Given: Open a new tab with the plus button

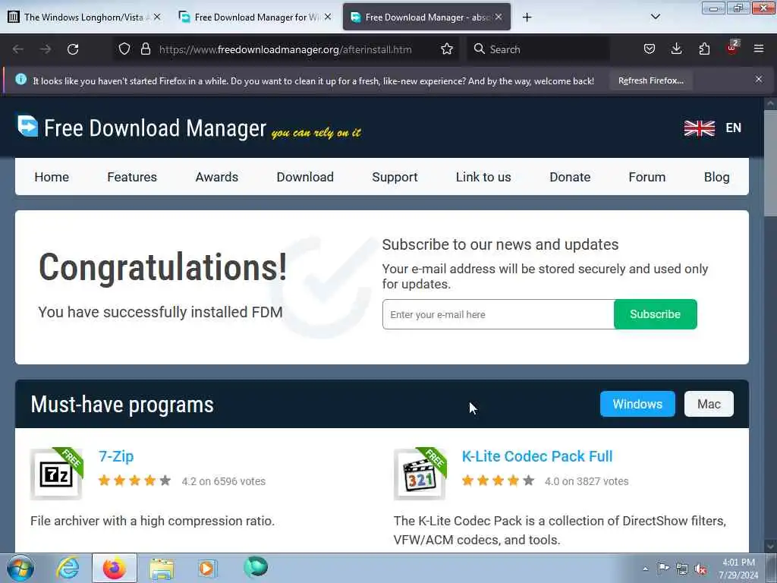Looking at the screenshot, I should (x=527, y=17).
